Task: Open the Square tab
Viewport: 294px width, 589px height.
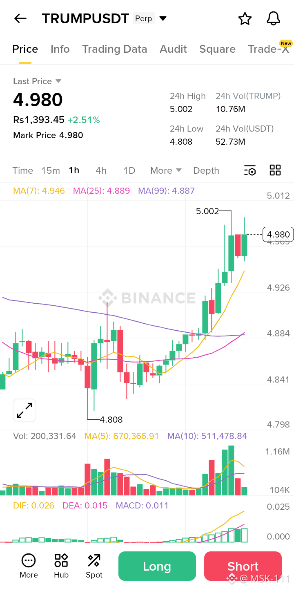Action: [217, 49]
